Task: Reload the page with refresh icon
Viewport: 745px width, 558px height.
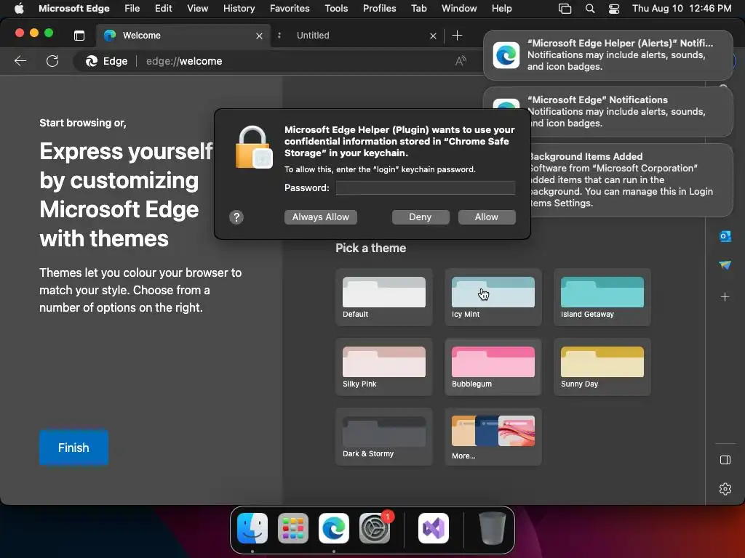Action: pyautogui.click(x=52, y=61)
